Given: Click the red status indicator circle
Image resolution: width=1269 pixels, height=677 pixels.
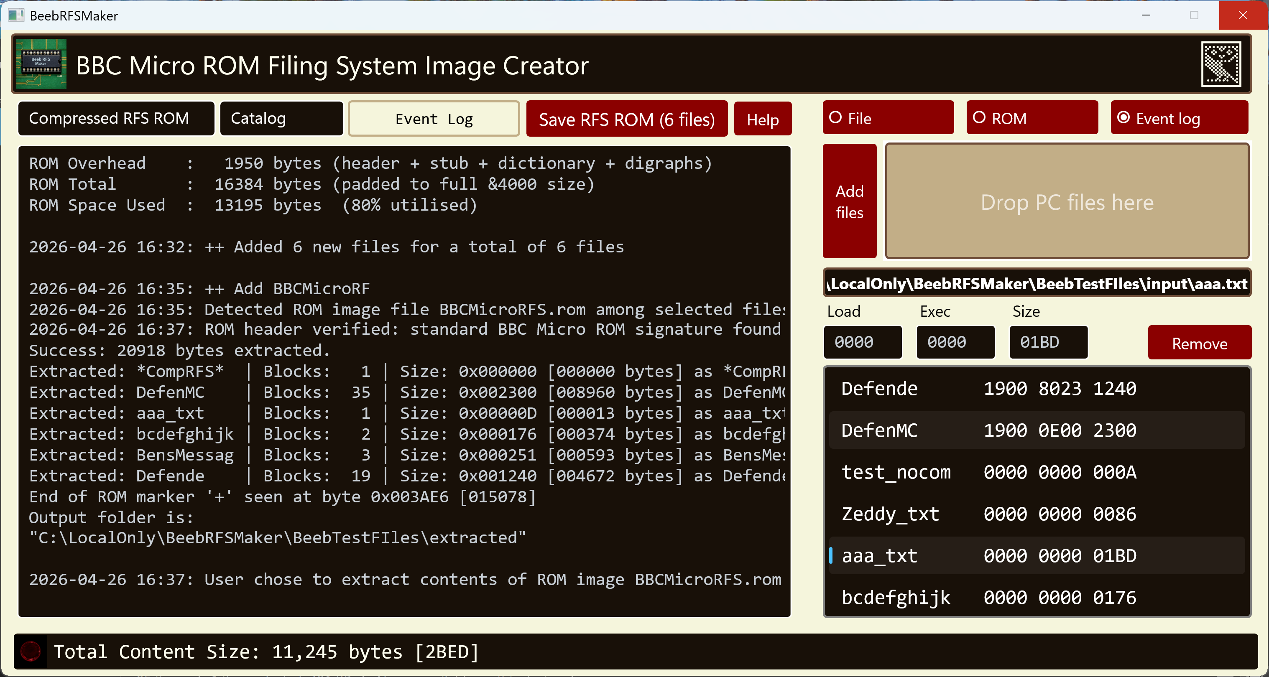Looking at the screenshot, I should click(x=31, y=651).
